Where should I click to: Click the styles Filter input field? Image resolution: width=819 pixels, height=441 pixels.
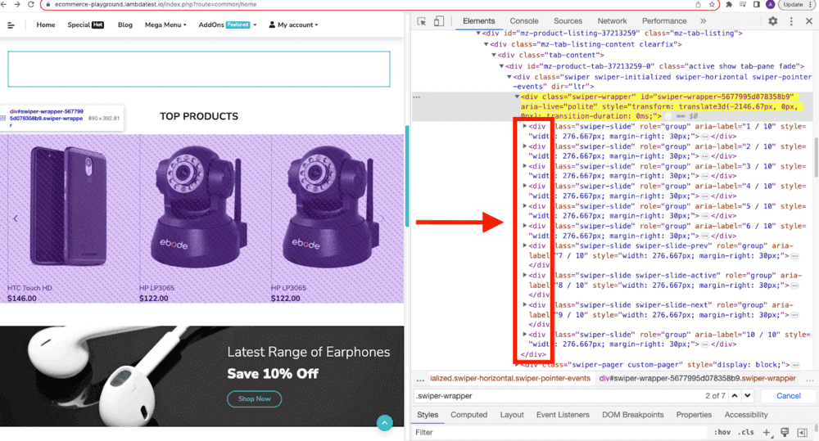(557, 432)
